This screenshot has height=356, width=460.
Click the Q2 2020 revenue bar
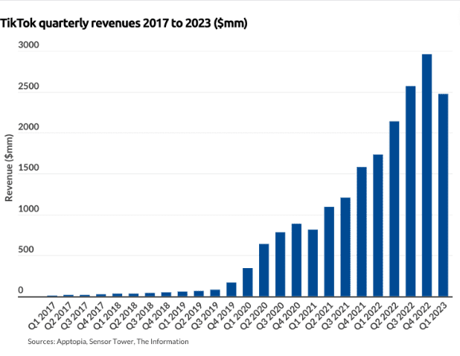click(264, 270)
